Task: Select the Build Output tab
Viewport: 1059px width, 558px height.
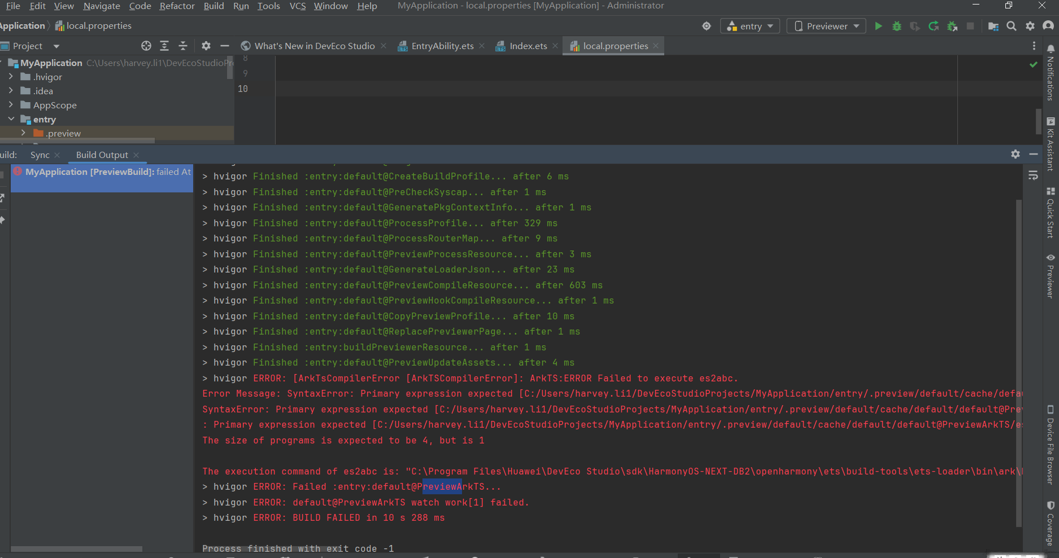Action: pyautogui.click(x=102, y=155)
